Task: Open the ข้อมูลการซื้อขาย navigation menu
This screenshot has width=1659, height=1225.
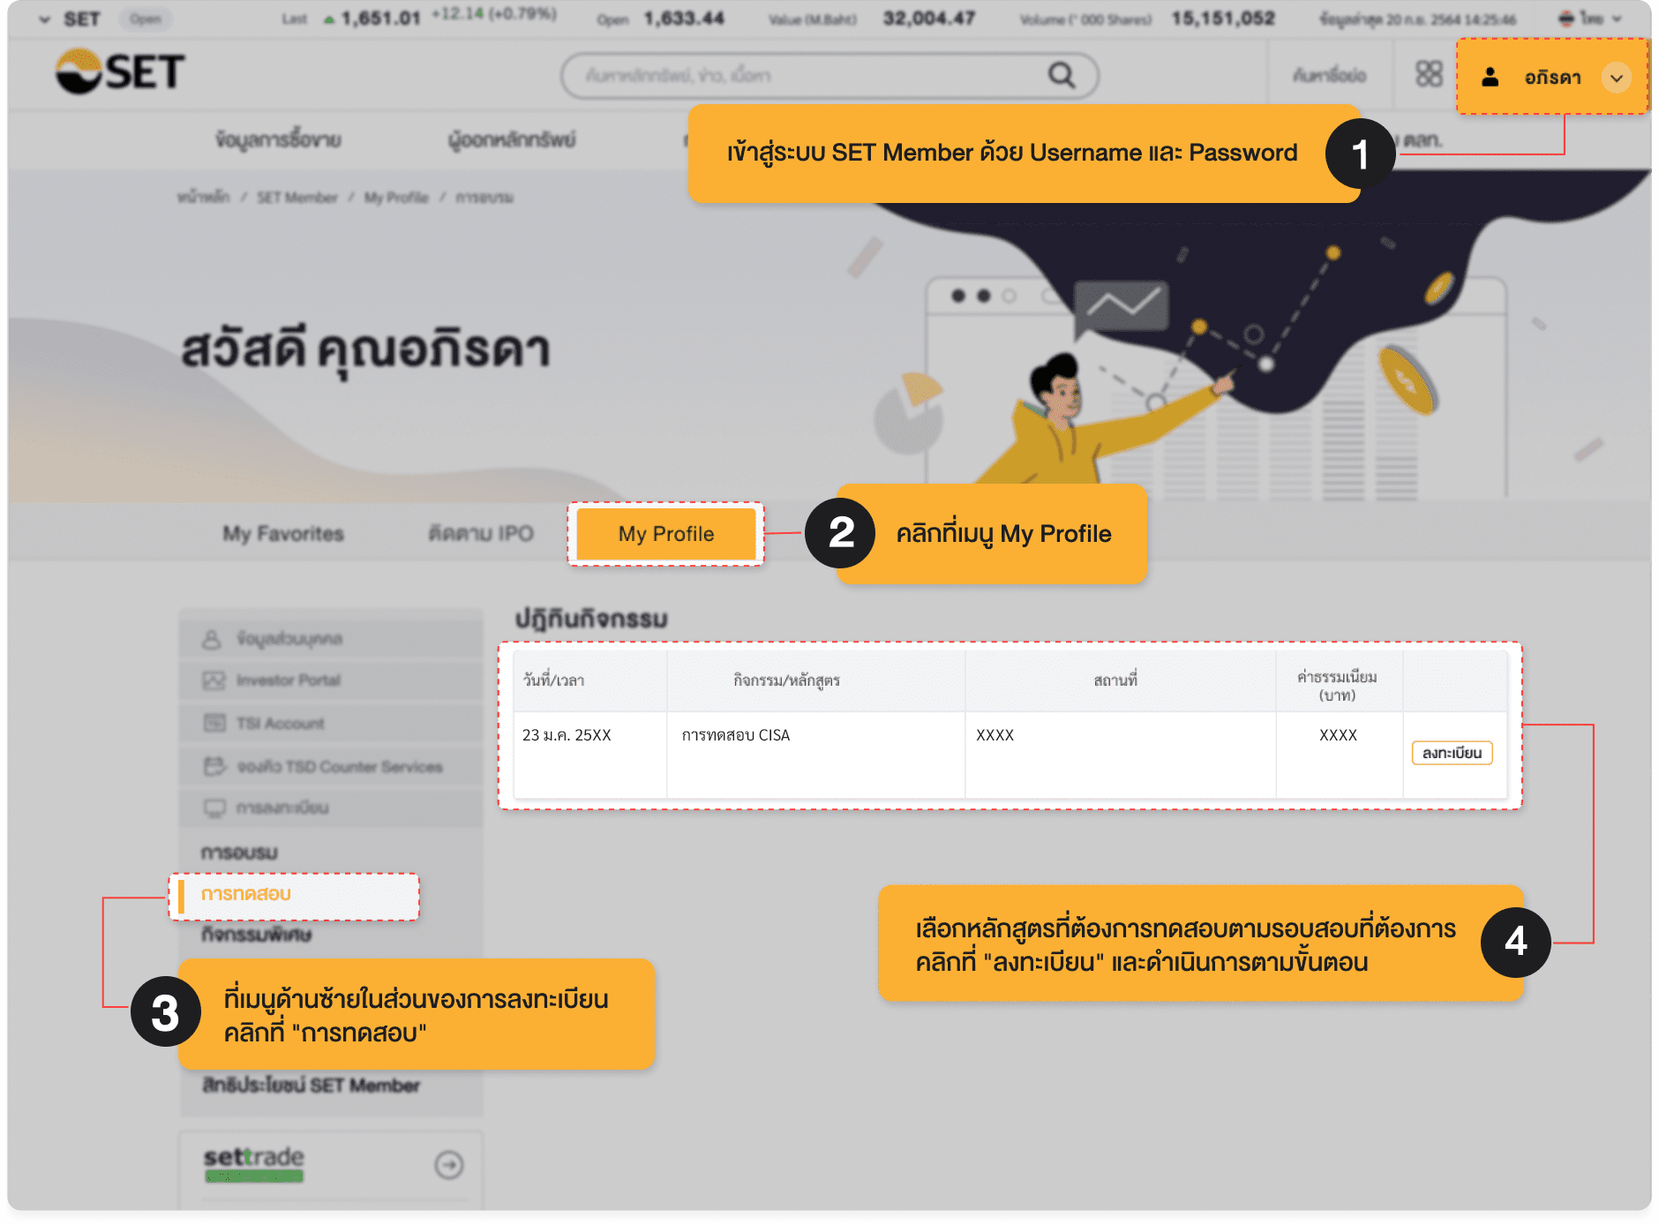Action: [x=278, y=139]
